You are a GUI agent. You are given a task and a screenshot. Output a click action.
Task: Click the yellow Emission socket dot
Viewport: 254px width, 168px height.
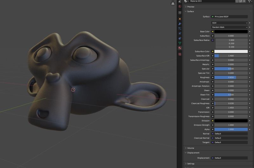[x=213, y=121]
